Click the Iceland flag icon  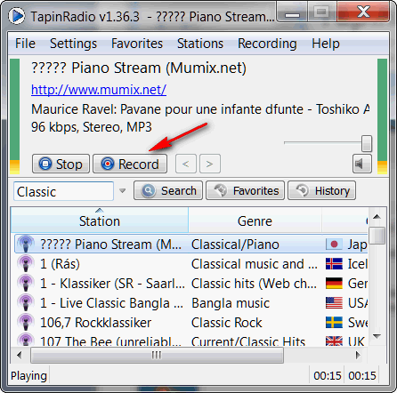pos(334,264)
